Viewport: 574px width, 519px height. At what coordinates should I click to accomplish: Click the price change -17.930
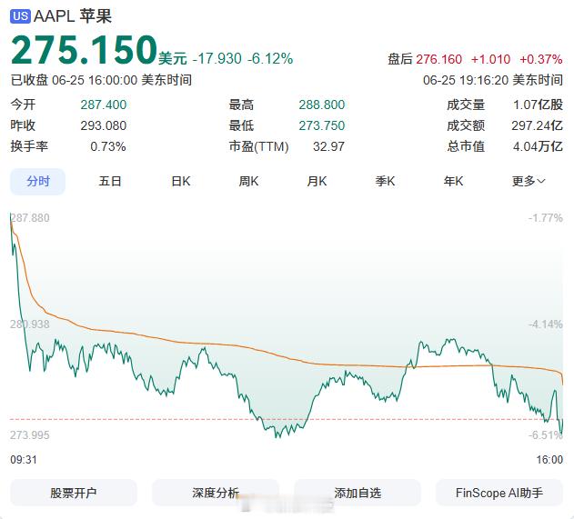pos(217,58)
